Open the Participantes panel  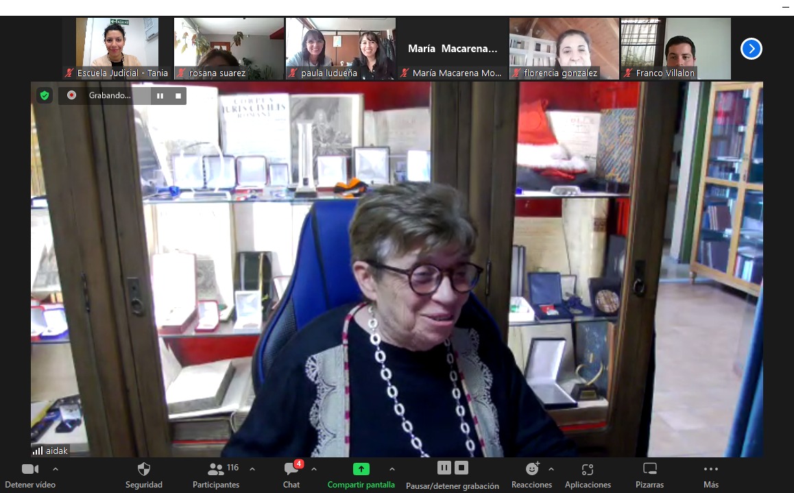click(x=216, y=475)
